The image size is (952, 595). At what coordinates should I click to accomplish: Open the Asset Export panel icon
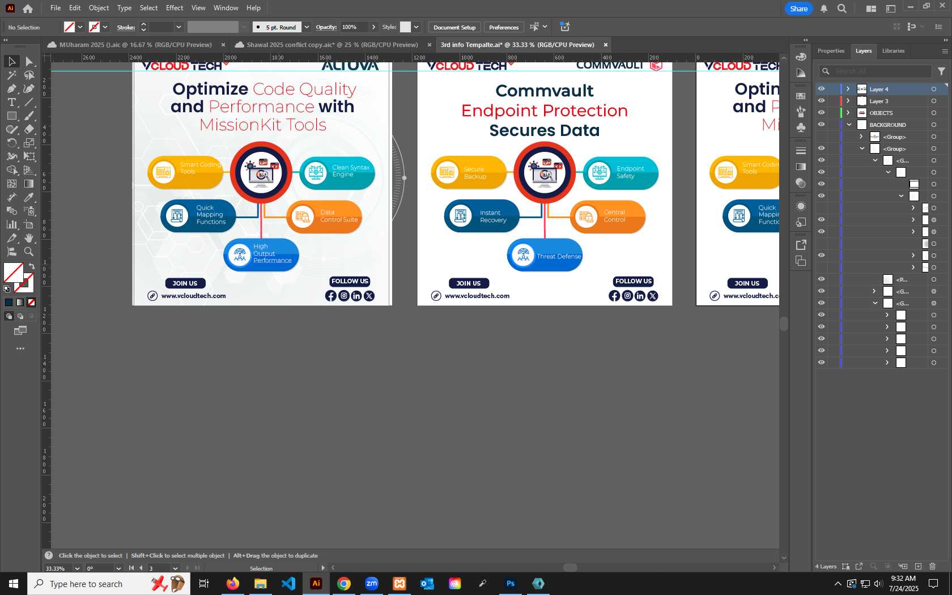(801, 245)
